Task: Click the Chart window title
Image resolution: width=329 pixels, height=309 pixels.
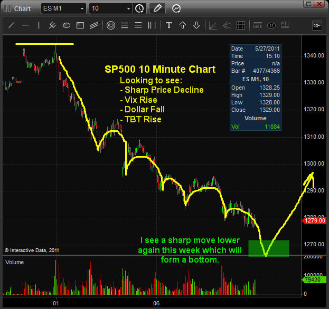Action: click(22, 8)
